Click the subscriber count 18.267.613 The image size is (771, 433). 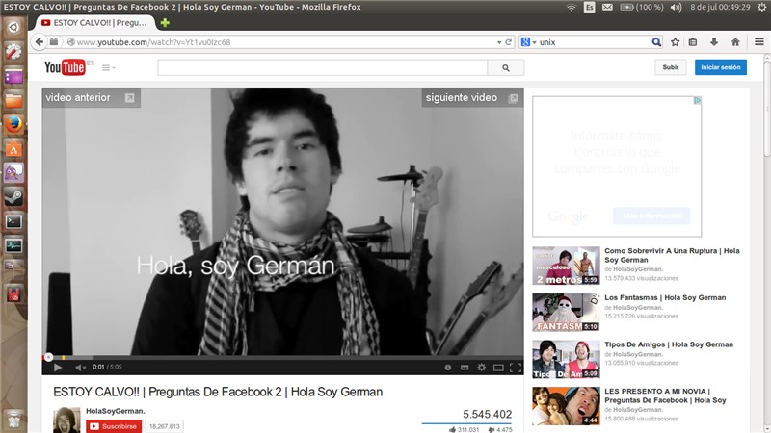[x=164, y=426]
